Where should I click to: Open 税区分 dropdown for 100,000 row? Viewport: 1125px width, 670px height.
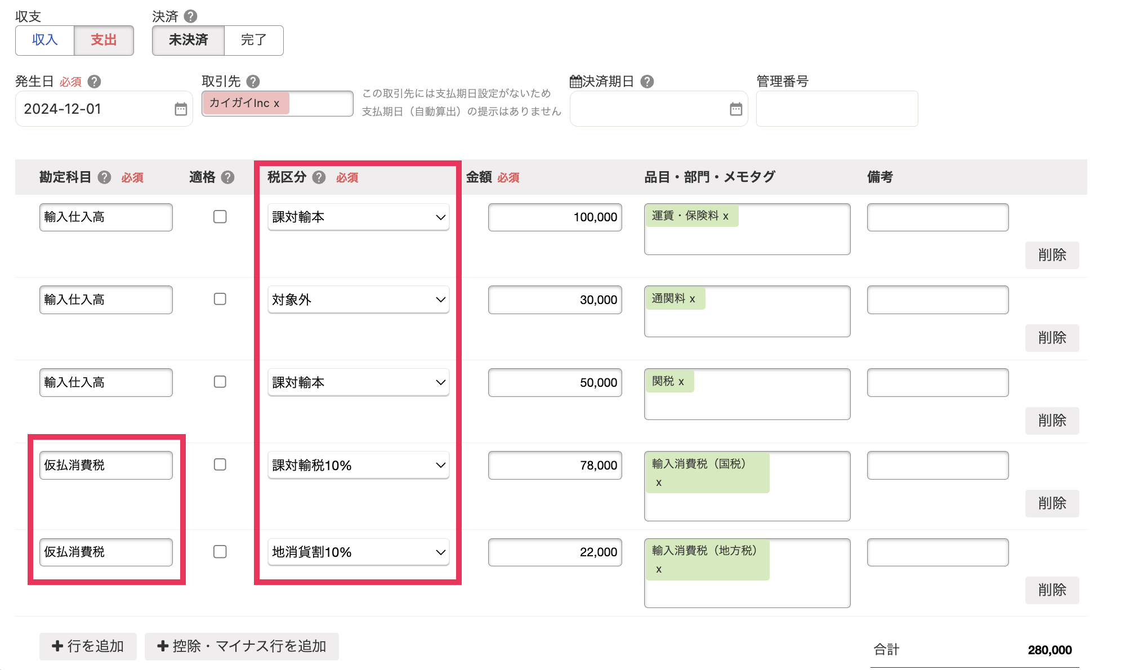coord(359,217)
